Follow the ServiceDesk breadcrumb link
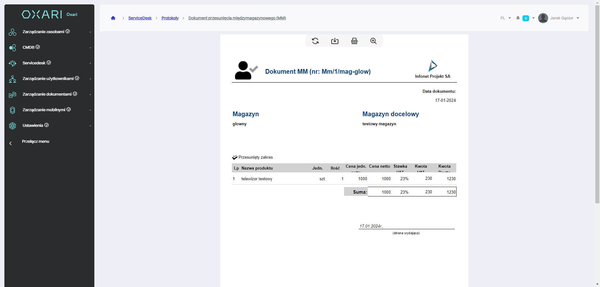The width and height of the screenshot is (600, 287). point(140,18)
